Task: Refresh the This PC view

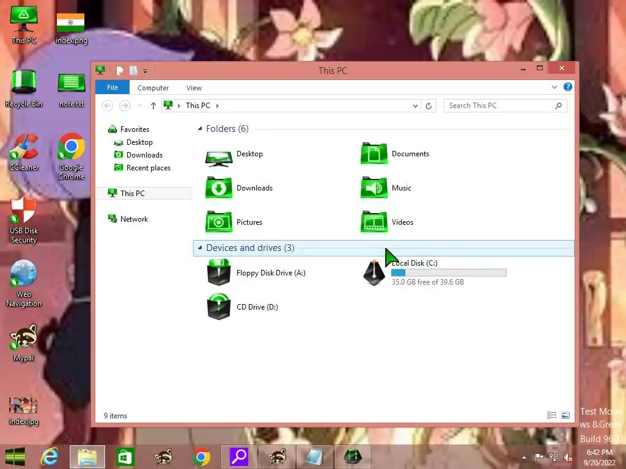Action: 429,106
